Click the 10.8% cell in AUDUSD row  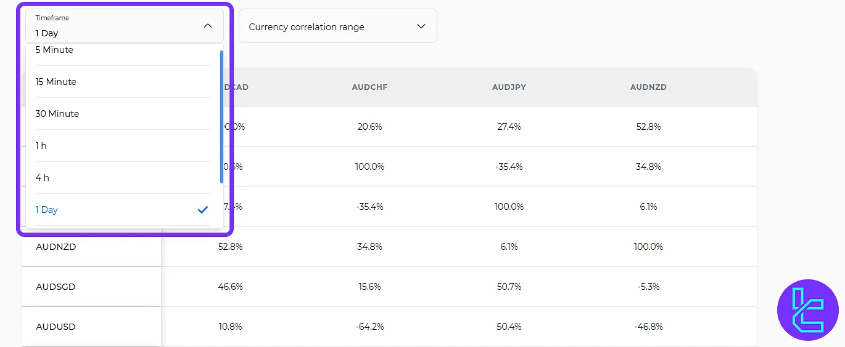click(231, 327)
